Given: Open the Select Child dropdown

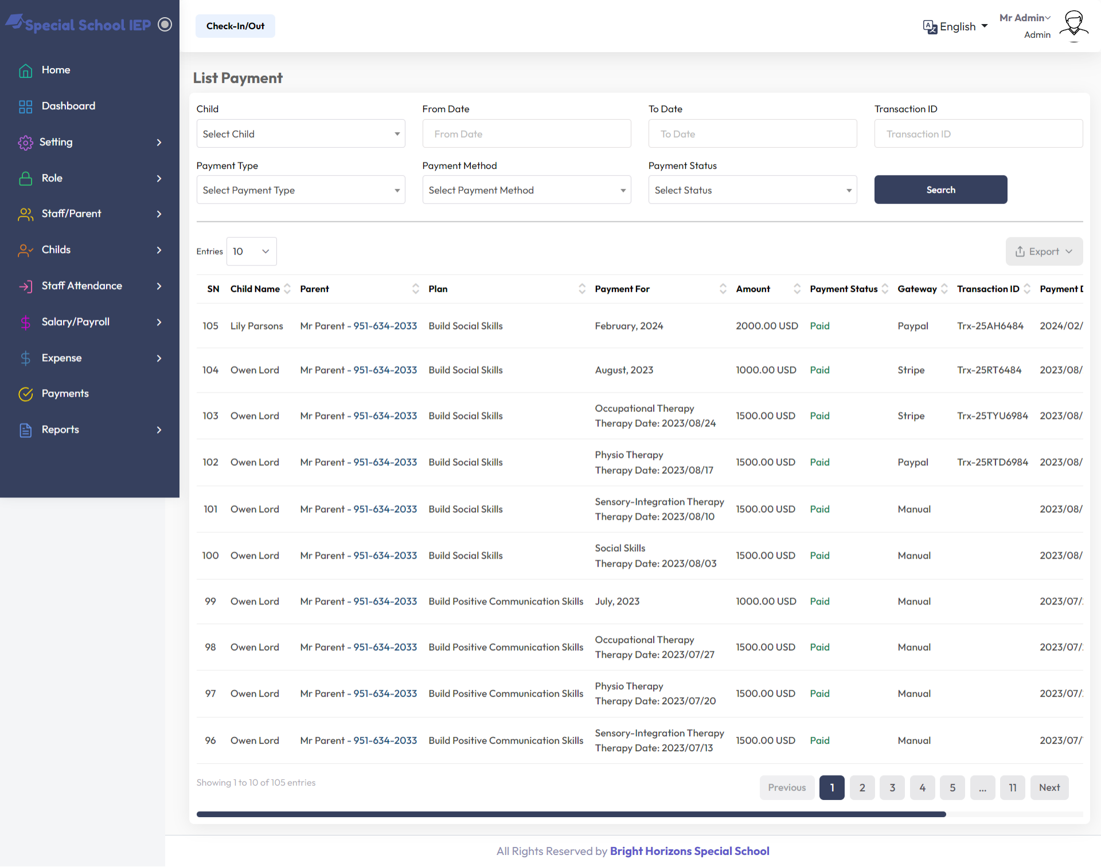Looking at the screenshot, I should coord(300,134).
